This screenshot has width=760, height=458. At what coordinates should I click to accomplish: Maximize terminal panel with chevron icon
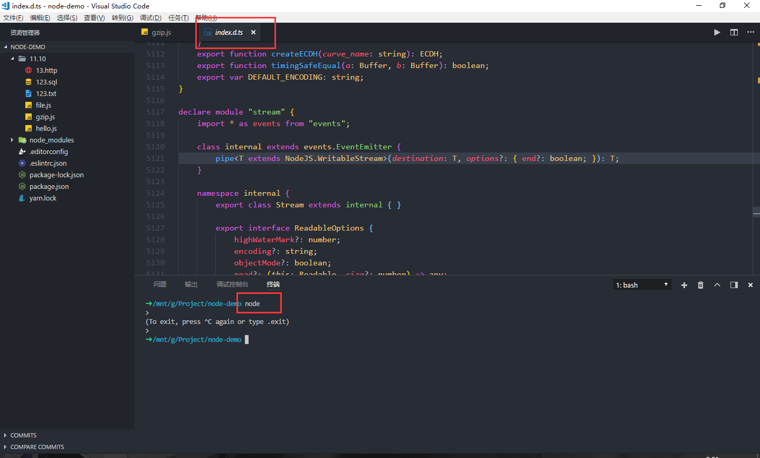click(x=717, y=285)
